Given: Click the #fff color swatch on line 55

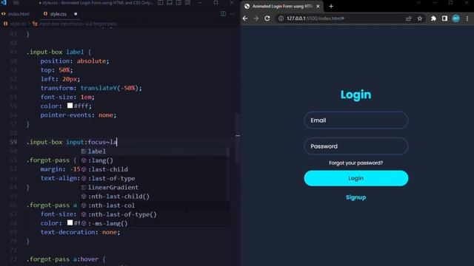Looking at the screenshot, I should click(x=70, y=106).
